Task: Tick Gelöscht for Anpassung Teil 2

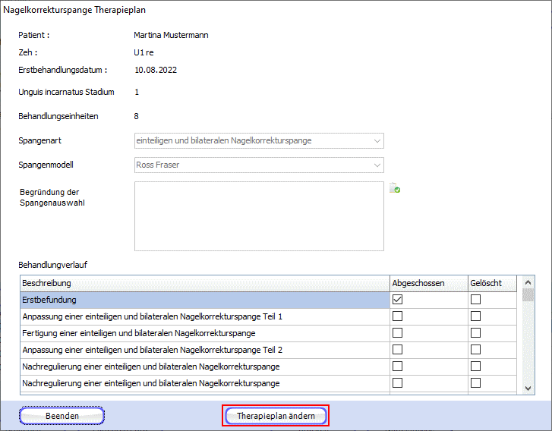Action: coord(476,350)
